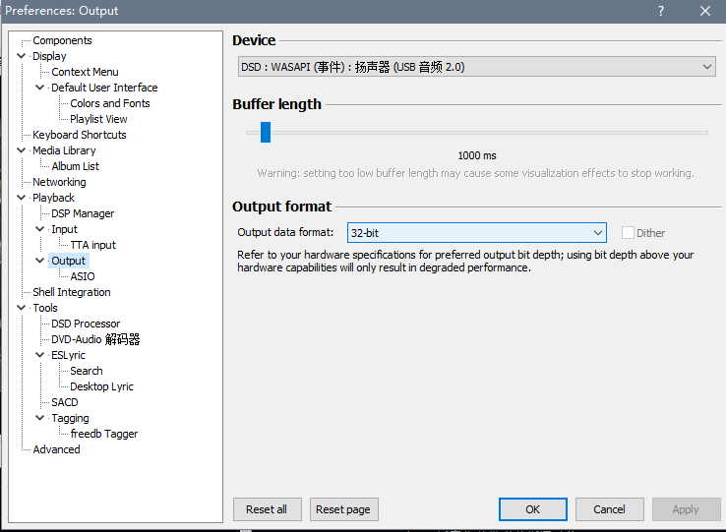The image size is (726, 532).
Task: Click the Cancel button
Action: [609, 509]
